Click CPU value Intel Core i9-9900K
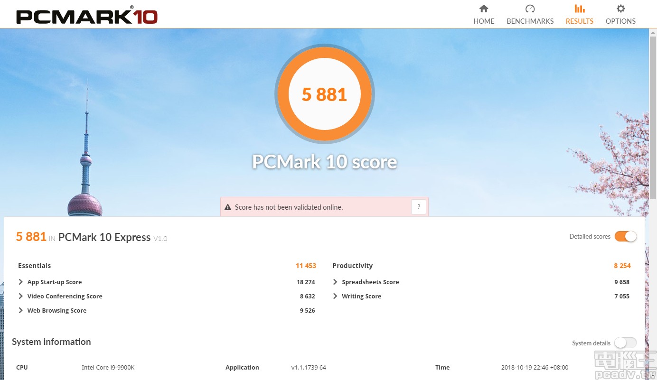Image resolution: width=657 pixels, height=380 pixels. pos(108,367)
